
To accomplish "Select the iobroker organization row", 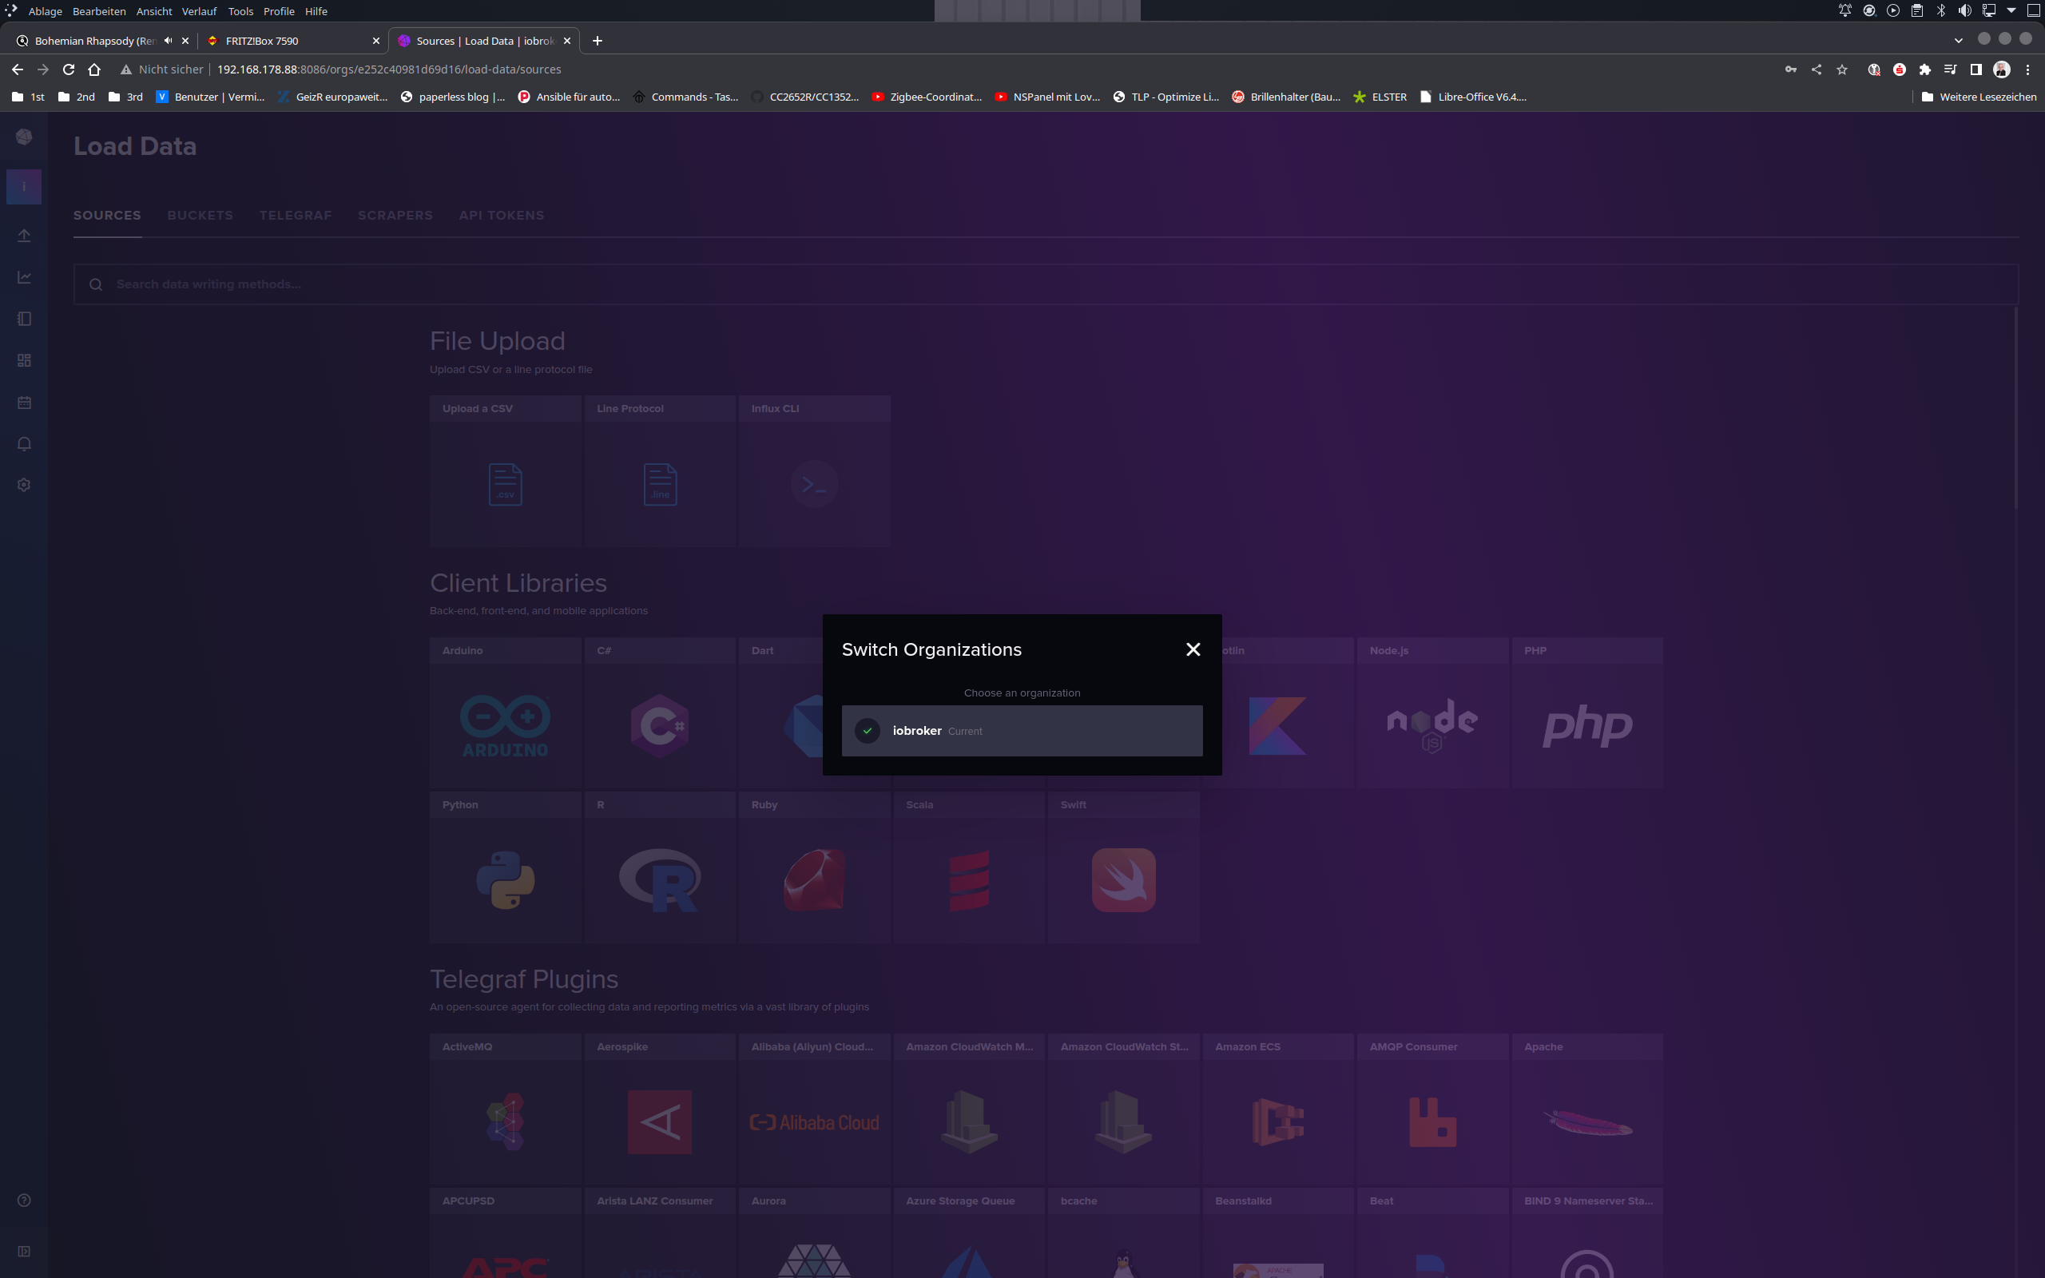I will (1022, 730).
